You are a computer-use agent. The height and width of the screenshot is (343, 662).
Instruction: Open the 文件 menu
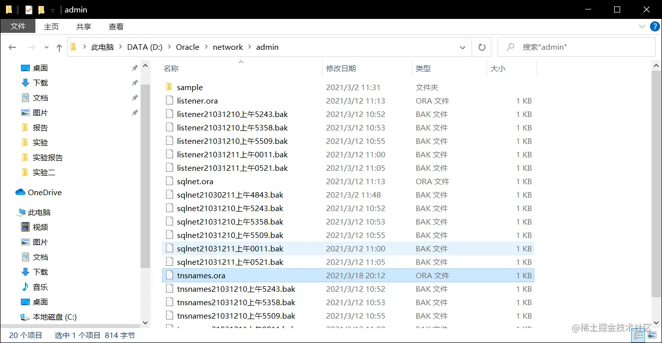(x=17, y=26)
